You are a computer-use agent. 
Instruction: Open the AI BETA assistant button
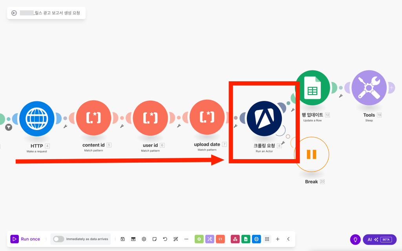click(380, 239)
